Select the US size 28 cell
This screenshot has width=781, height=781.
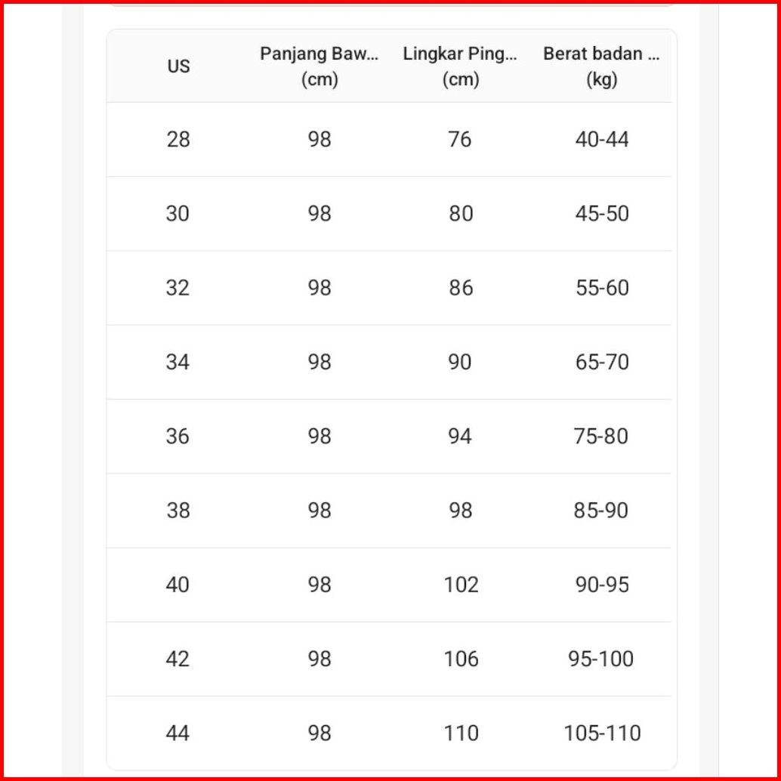click(178, 140)
